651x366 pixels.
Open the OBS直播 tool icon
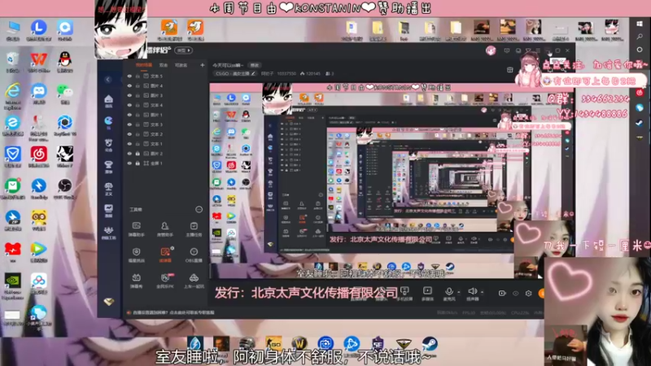coord(194,252)
